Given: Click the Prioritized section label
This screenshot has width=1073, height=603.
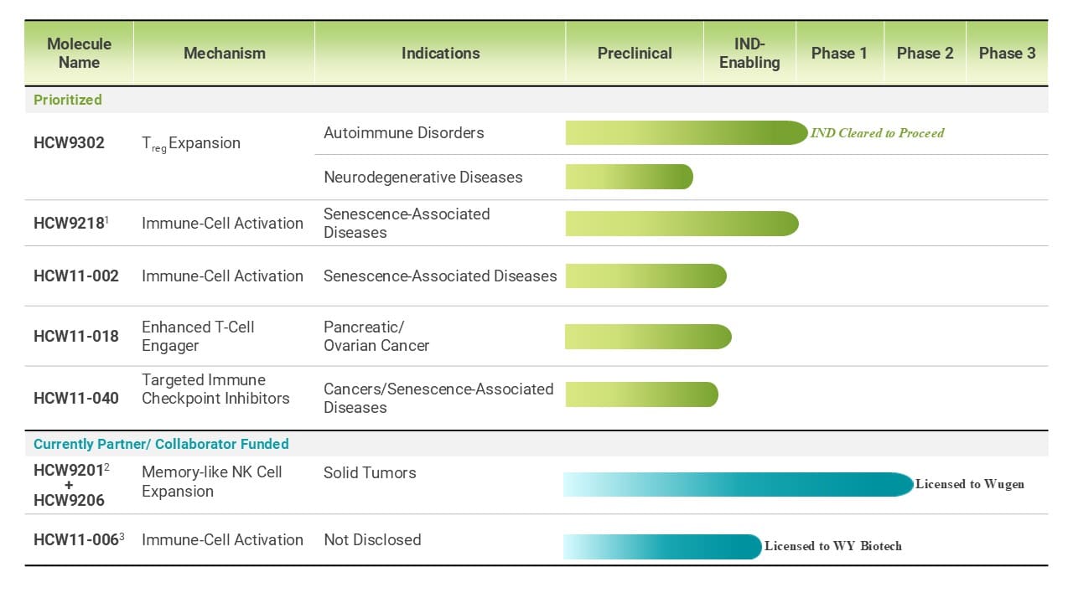Looking at the screenshot, I should [x=68, y=100].
